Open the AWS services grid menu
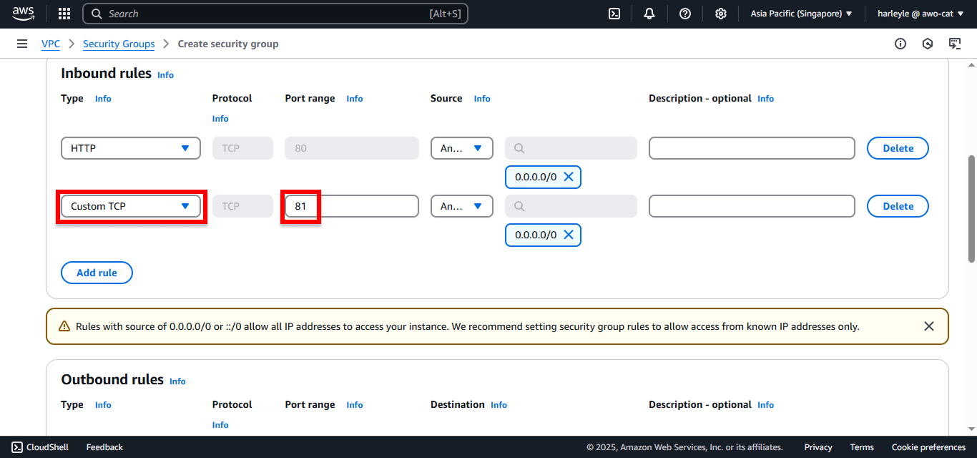 click(64, 14)
